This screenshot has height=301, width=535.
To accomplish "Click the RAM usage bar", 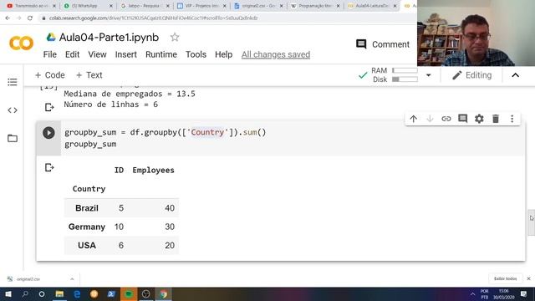I will [405, 70].
